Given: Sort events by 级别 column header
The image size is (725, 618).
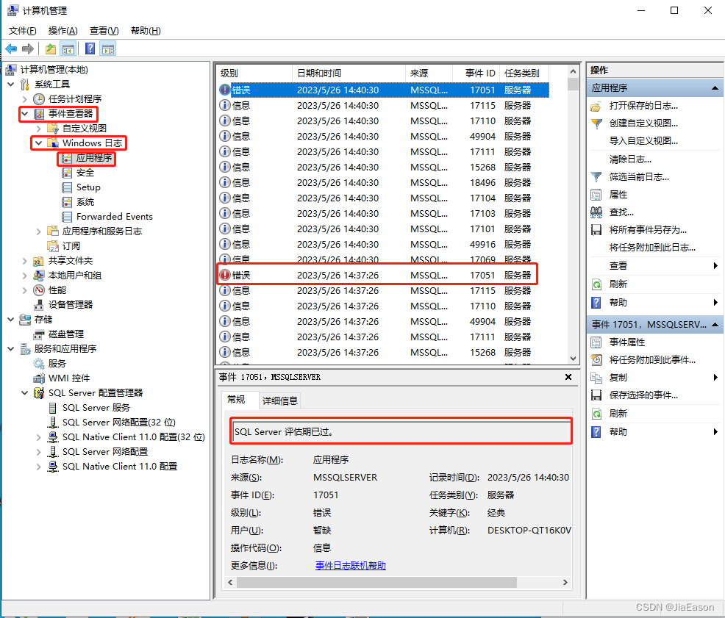Looking at the screenshot, I should pyautogui.click(x=254, y=73).
